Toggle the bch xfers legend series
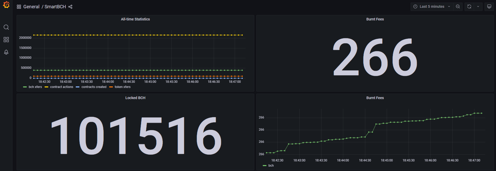Viewport: 496px width, 171px height. coord(35,87)
